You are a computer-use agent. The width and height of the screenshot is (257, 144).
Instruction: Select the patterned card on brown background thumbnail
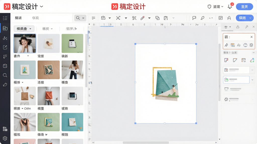[49, 70]
